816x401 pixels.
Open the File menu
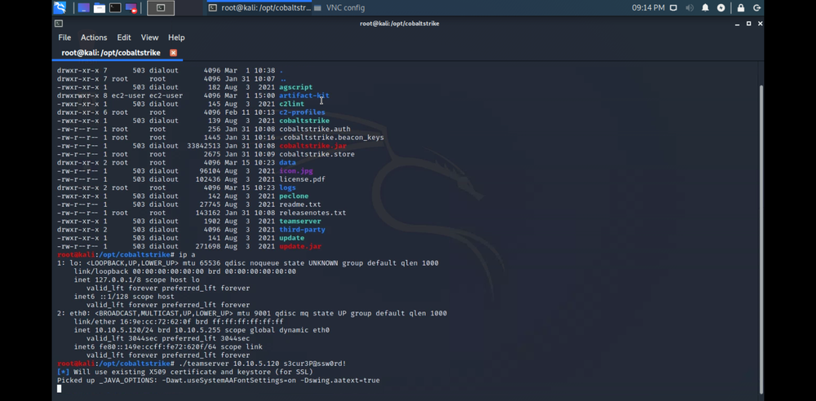click(64, 37)
